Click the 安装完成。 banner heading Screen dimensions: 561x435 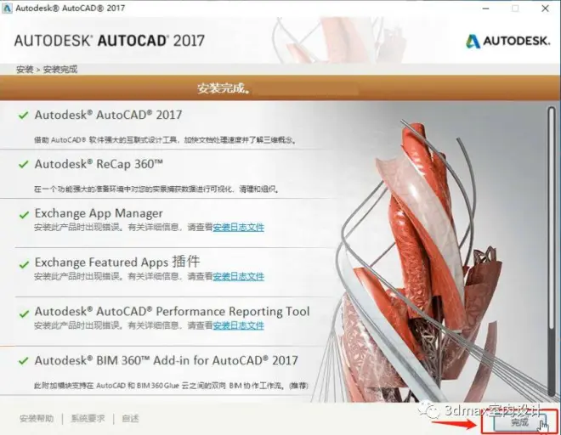coord(224,88)
